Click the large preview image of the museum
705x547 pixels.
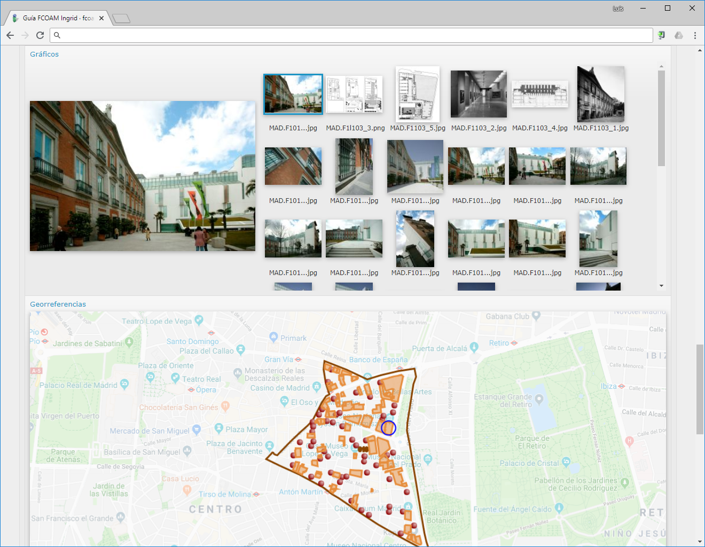[143, 176]
